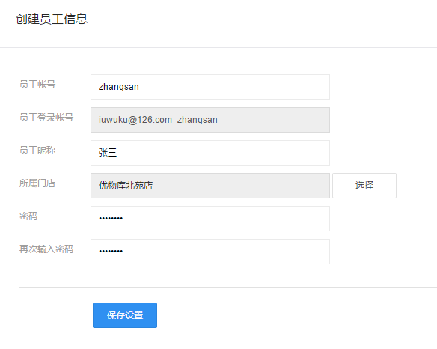437x349 pixels.
Task: Click the 再次输入密码 confirm password field
Action: click(210, 252)
